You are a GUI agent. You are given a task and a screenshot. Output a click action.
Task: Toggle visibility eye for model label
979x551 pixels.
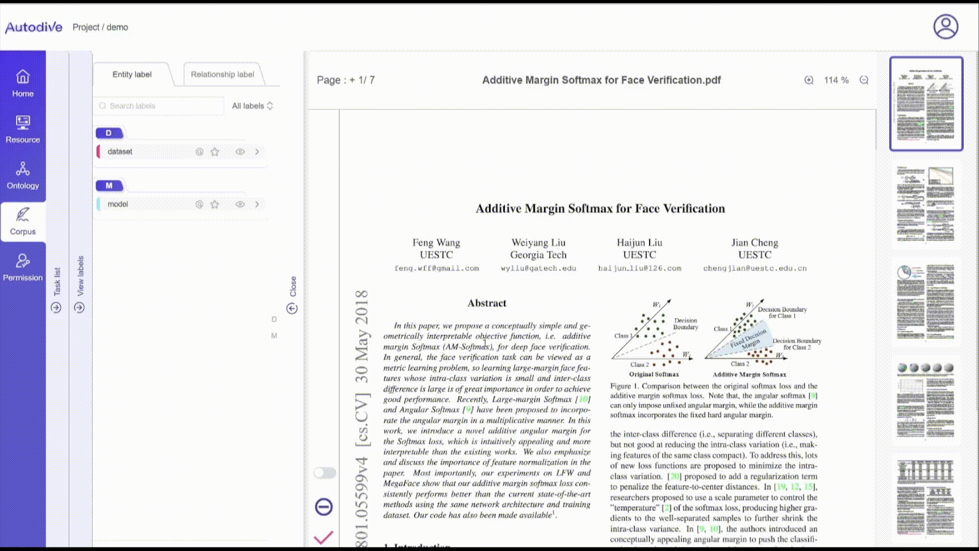(240, 204)
